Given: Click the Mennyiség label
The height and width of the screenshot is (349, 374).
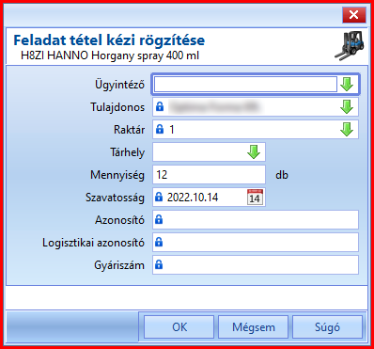Looking at the screenshot, I should tap(117, 175).
